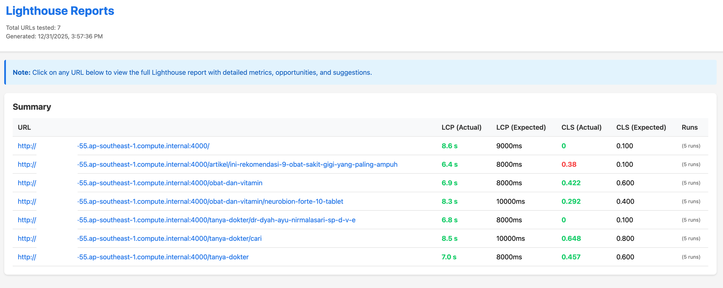Open the root URL Lighthouse report link

coord(143,146)
